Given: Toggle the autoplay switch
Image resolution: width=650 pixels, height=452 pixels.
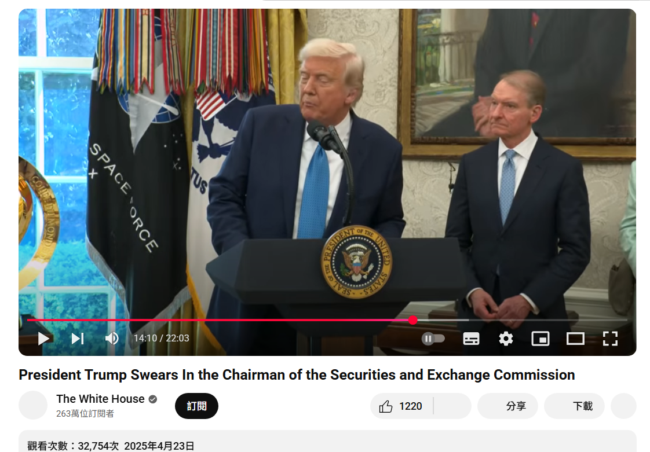Looking at the screenshot, I should (433, 339).
